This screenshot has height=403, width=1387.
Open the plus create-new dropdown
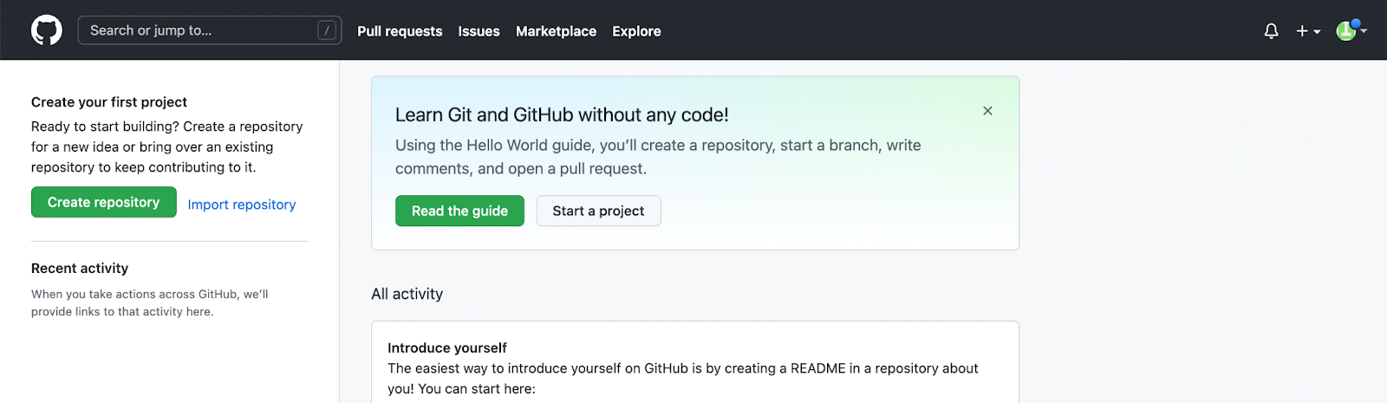click(1308, 31)
